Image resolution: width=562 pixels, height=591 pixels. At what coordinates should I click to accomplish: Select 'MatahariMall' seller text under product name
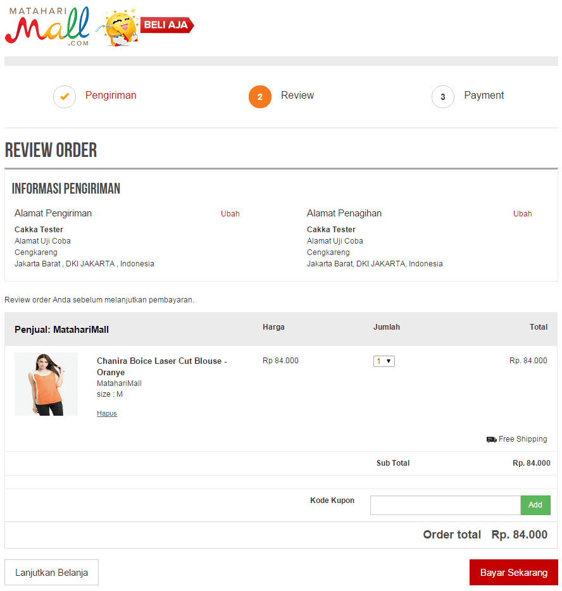[119, 383]
